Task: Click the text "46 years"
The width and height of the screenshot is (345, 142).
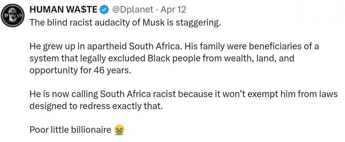Action: click(112, 70)
